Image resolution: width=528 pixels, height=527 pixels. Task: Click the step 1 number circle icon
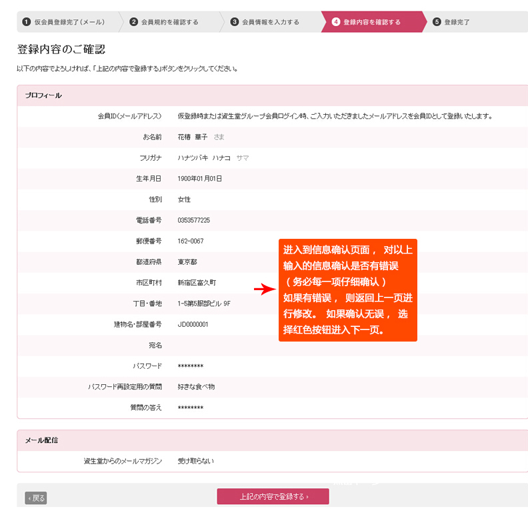(27, 22)
